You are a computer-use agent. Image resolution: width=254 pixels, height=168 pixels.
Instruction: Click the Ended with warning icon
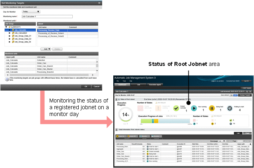tap(158, 108)
